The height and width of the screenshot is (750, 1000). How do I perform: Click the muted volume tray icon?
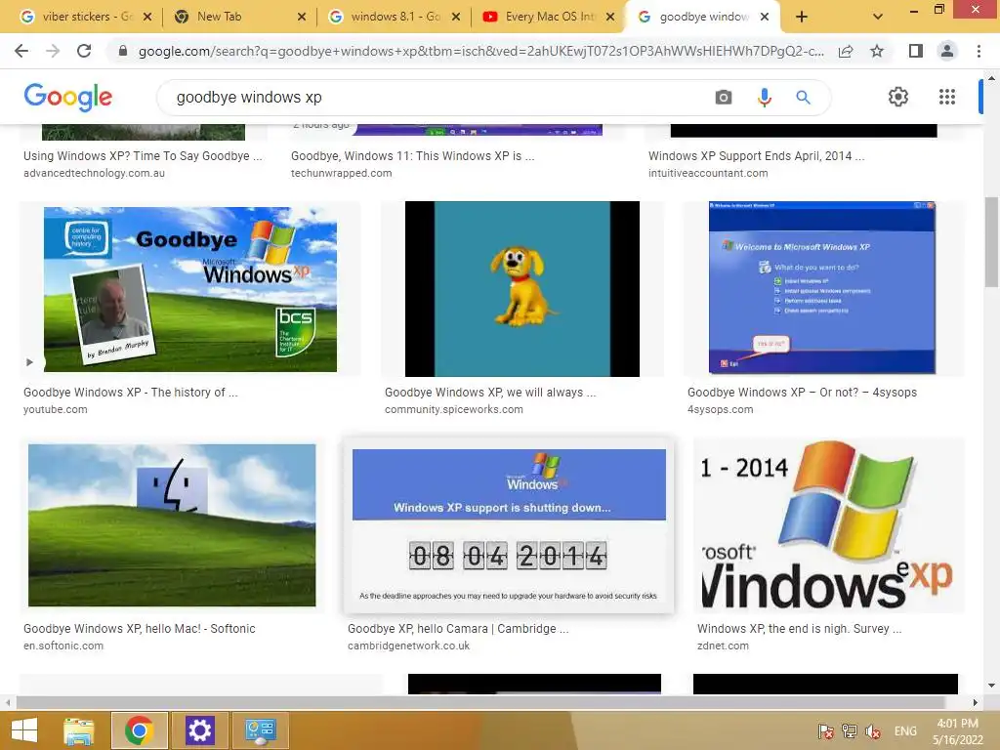[x=872, y=731]
